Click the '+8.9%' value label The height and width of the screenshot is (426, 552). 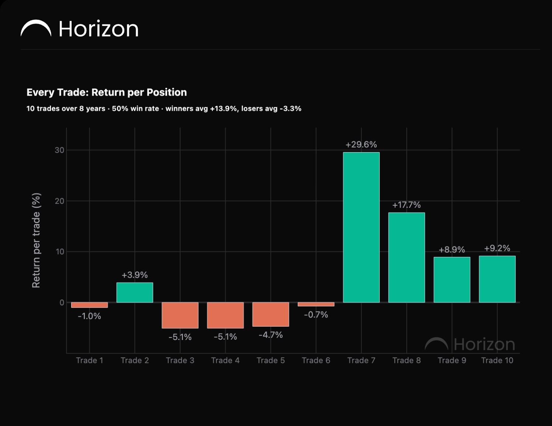tap(452, 250)
